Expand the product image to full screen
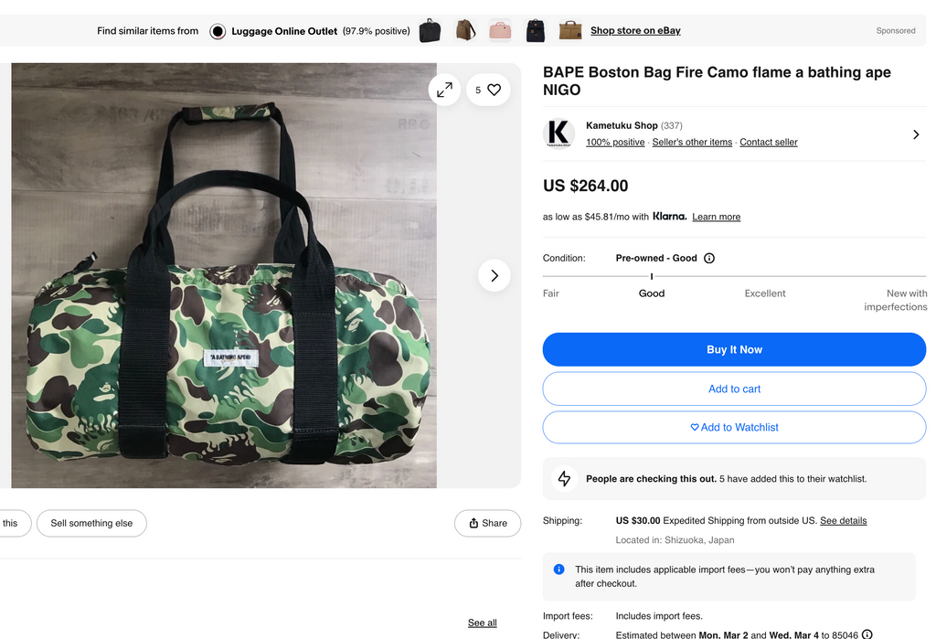Image resolution: width=936 pixels, height=639 pixels. point(444,90)
